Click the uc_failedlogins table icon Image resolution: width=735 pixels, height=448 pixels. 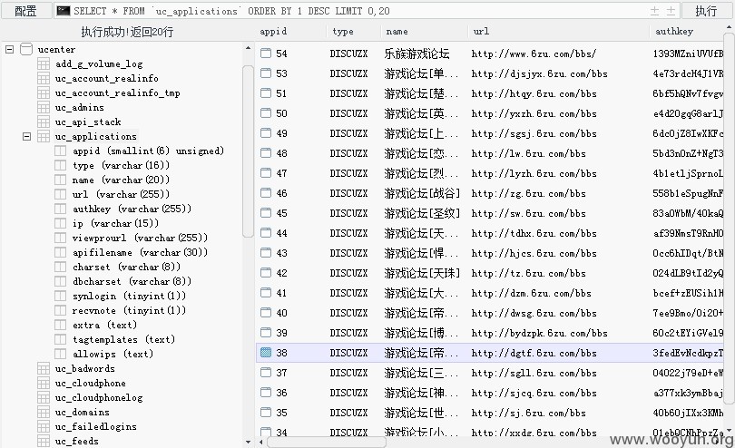click(44, 426)
